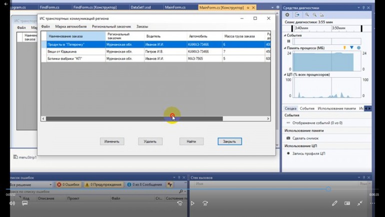Open diagnostic tools settings gear
Screen dimensions: 385x217
pos(287,15)
